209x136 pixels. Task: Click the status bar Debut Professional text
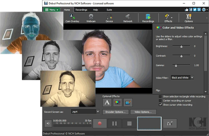(64, 134)
